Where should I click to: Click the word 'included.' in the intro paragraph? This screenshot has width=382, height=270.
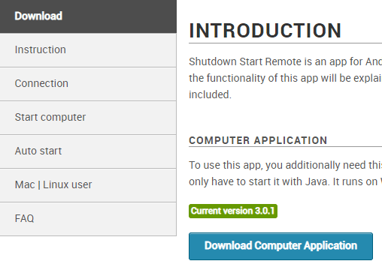pos(210,94)
